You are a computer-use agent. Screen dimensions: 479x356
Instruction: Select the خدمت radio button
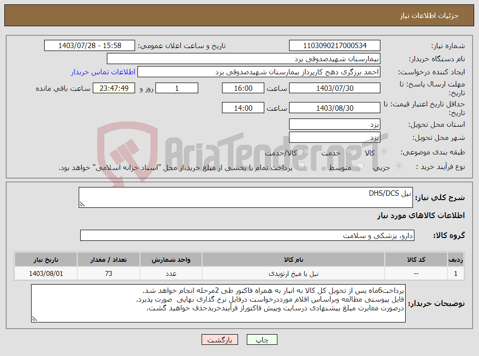click(350, 152)
